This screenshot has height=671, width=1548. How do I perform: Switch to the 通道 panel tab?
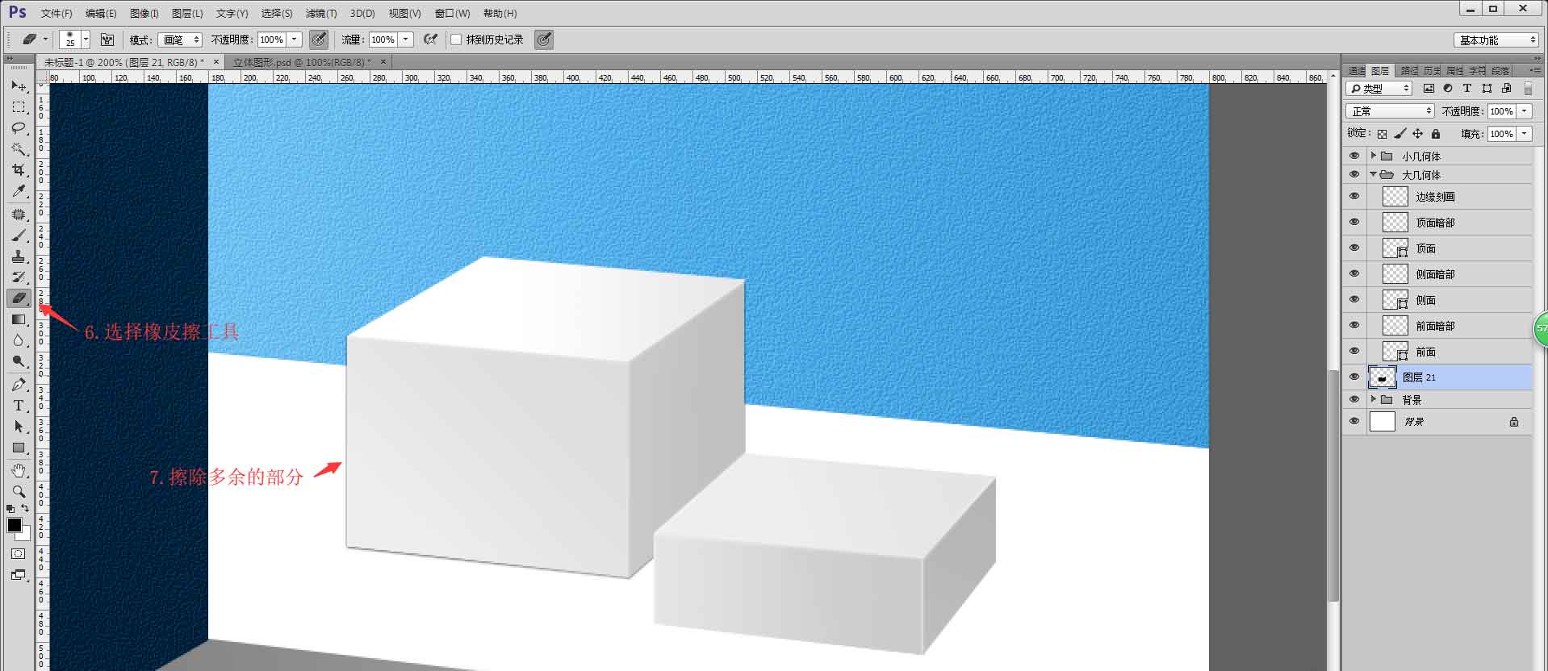coord(1357,71)
